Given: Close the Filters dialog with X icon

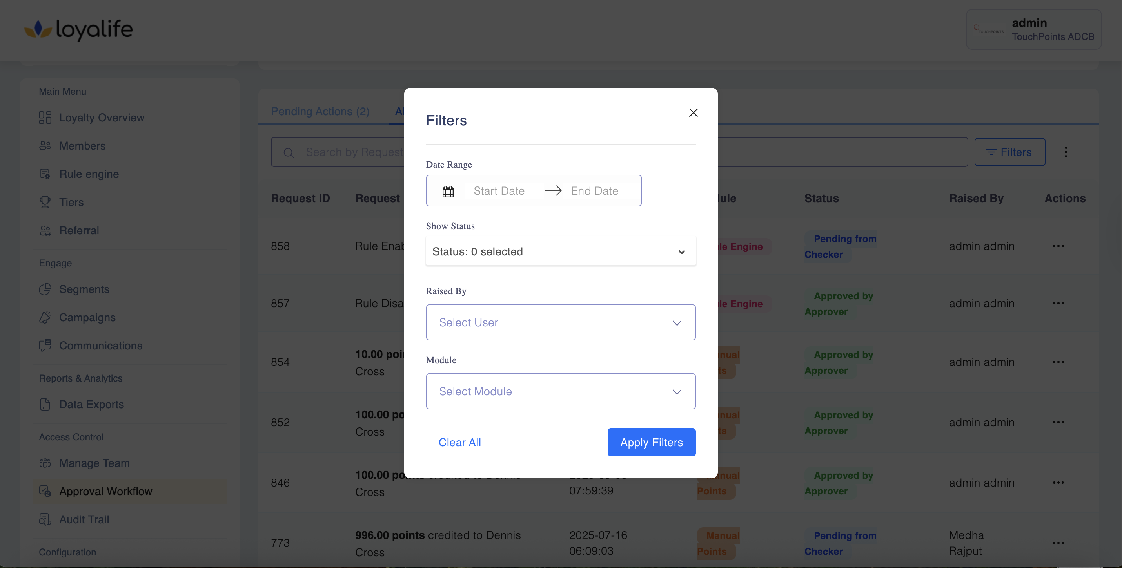Looking at the screenshot, I should click(693, 113).
